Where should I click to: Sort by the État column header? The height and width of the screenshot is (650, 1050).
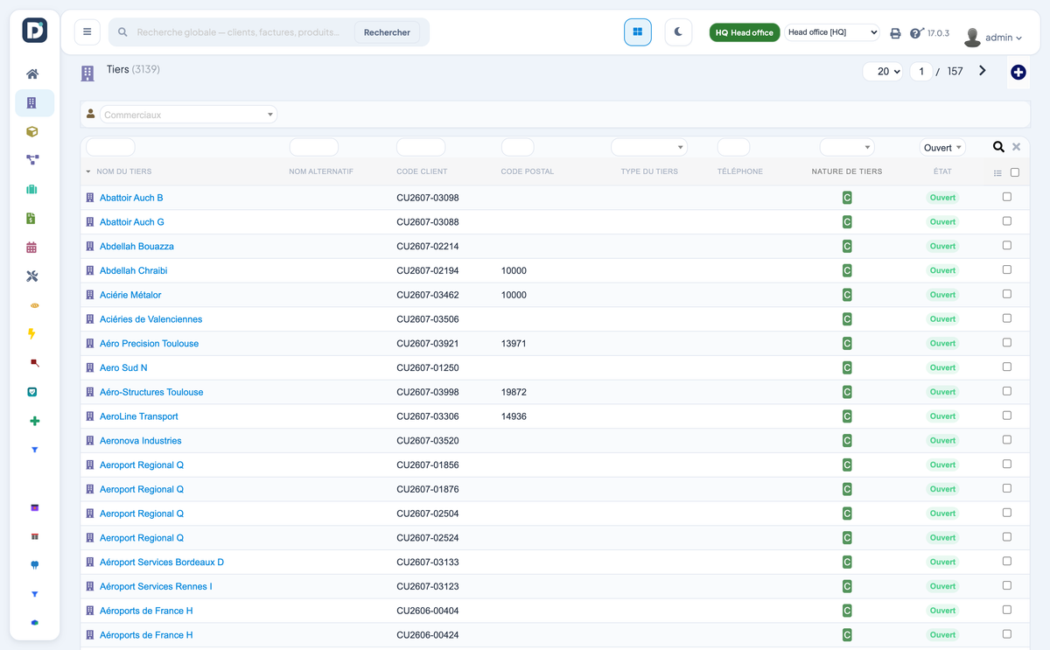click(x=942, y=171)
